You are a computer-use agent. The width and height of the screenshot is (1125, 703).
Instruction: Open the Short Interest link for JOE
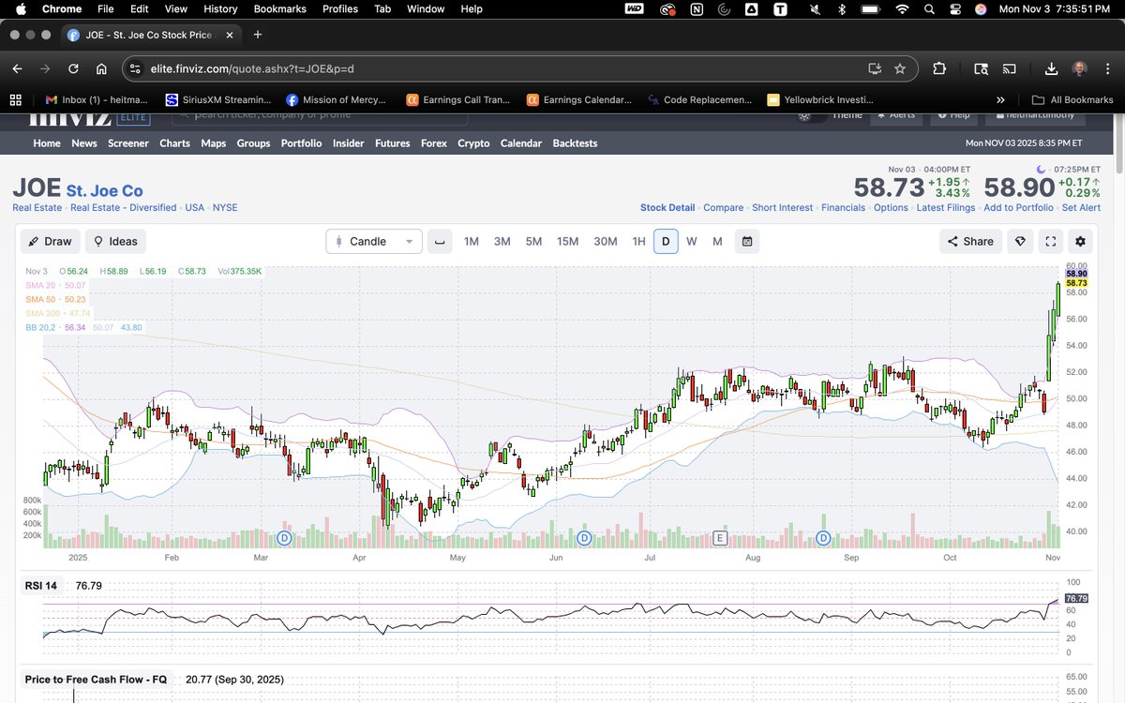click(782, 207)
